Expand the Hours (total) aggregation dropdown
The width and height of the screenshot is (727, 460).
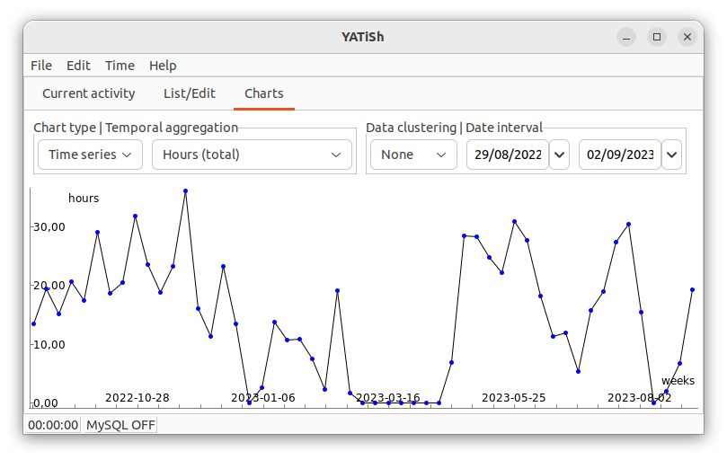tap(252, 155)
